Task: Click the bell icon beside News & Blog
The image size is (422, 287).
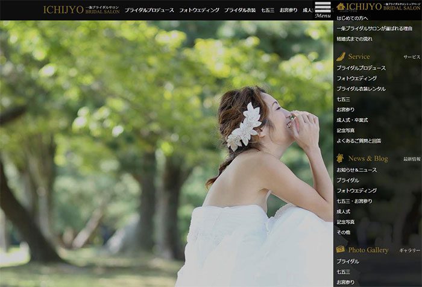Action: (340, 159)
